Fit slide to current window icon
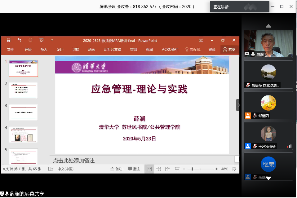Screen dimensions: 297x198 (234, 169)
